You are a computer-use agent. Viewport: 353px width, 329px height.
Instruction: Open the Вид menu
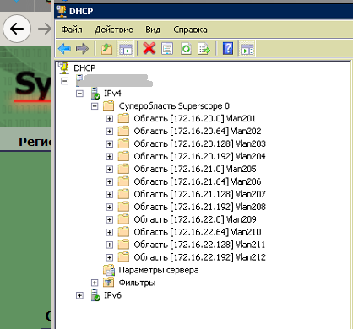click(x=153, y=30)
